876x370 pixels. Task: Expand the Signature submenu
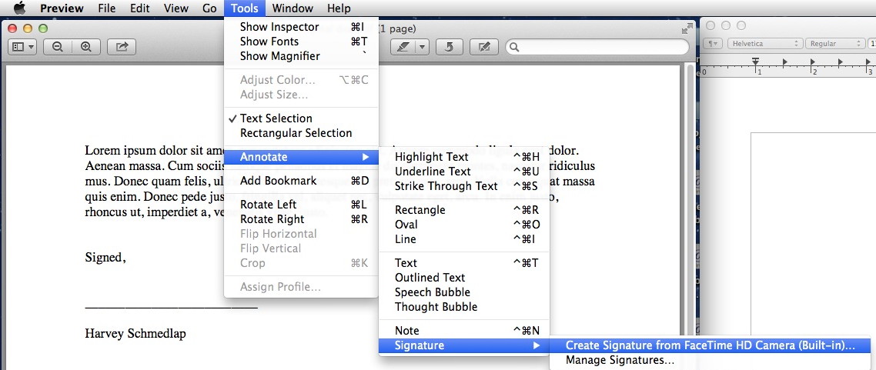click(463, 345)
